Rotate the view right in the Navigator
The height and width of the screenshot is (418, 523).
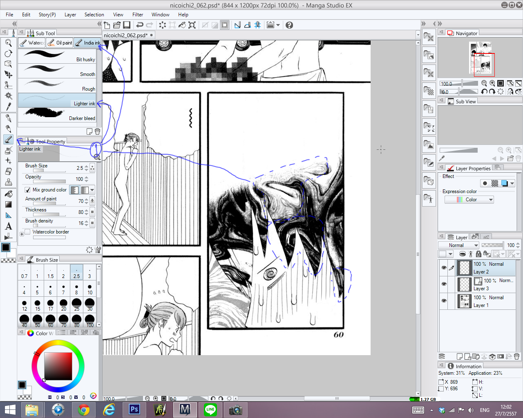click(x=492, y=92)
